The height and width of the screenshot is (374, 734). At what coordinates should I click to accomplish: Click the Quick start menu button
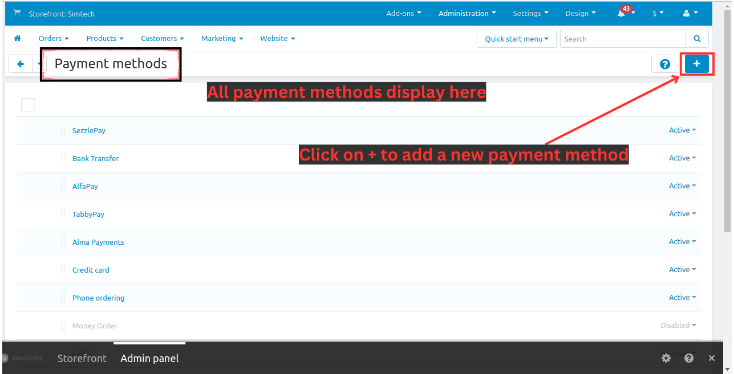pyautogui.click(x=516, y=38)
